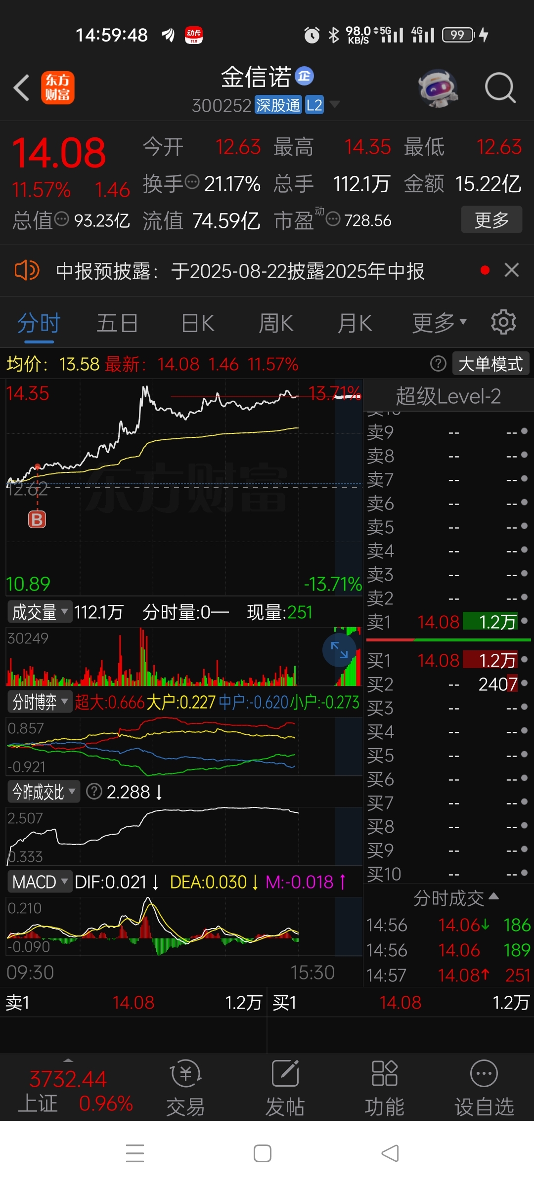Open chart settings gear icon
Viewport: 534px width, 1186px height.
[503, 322]
